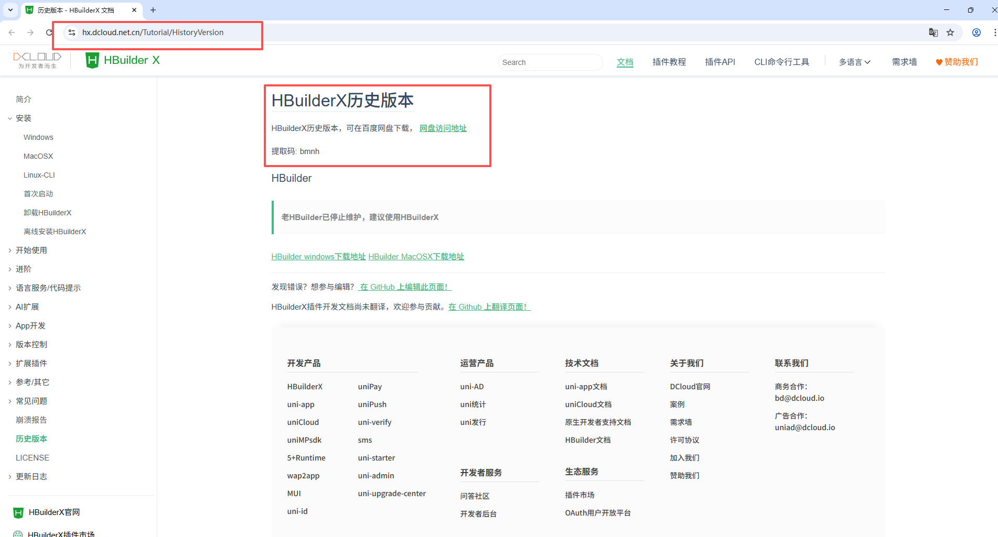
Task: Open the 简介 sidebar page
Action: coord(24,100)
